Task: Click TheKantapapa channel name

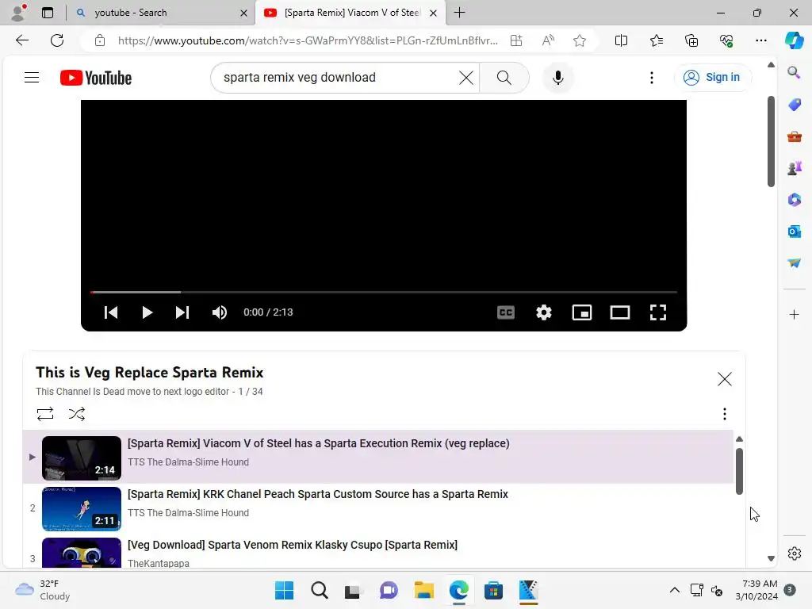Action: [x=159, y=563]
